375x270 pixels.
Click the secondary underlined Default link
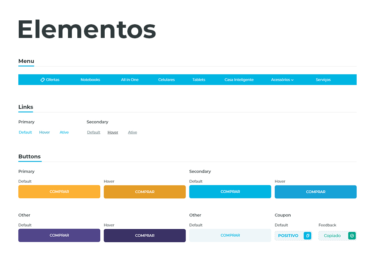(94, 132)
